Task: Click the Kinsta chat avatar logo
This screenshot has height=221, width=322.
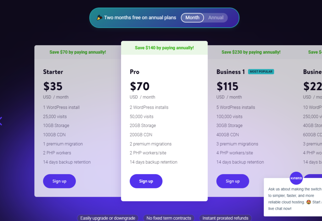Action: 296,178
